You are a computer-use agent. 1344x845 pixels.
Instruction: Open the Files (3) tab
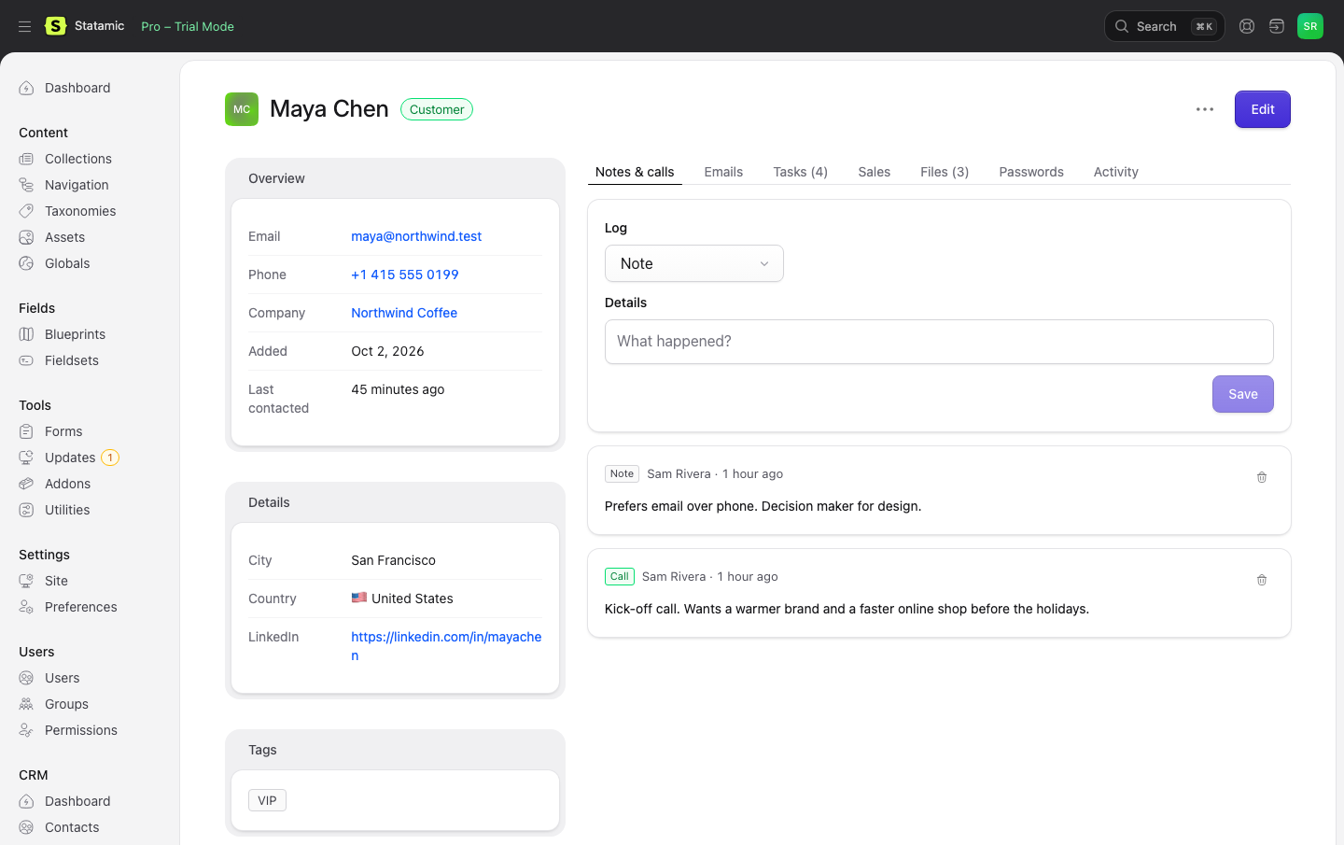[x=945, y=172]
